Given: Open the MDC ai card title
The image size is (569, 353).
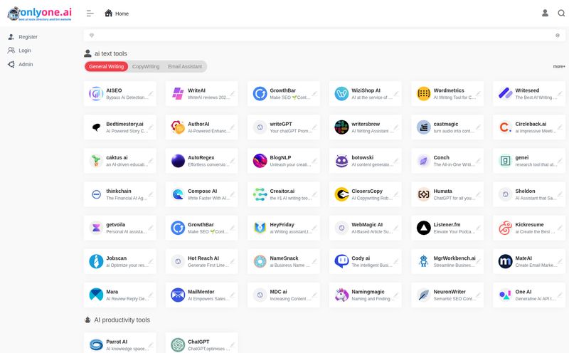Looking at the screenshot, I should pyautogui.click(x=278, y=292).
